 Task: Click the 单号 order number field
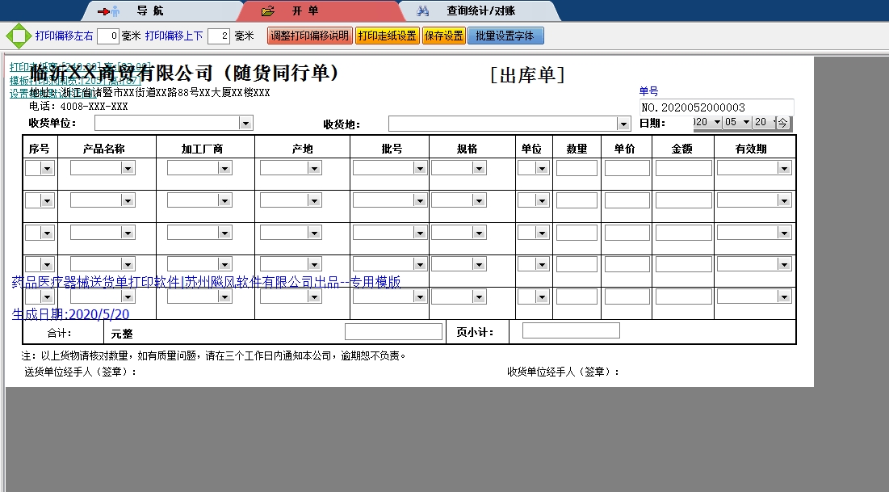pyautogui.click(x=716, y=107)
